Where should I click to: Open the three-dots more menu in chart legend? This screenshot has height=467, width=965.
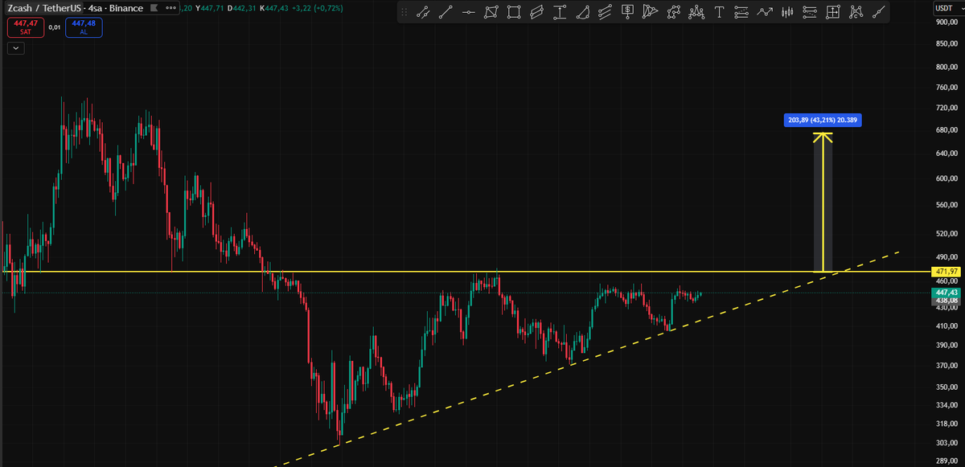tap(170, 8)
